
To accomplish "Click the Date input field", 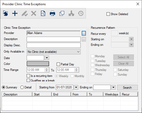I will [x=35, y=58].
